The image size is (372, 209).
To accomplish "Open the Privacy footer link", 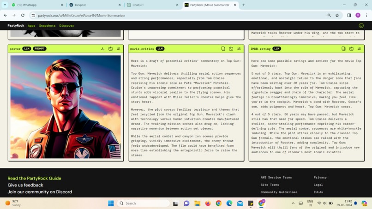I will pyautogui.click(x=320, y=178).
